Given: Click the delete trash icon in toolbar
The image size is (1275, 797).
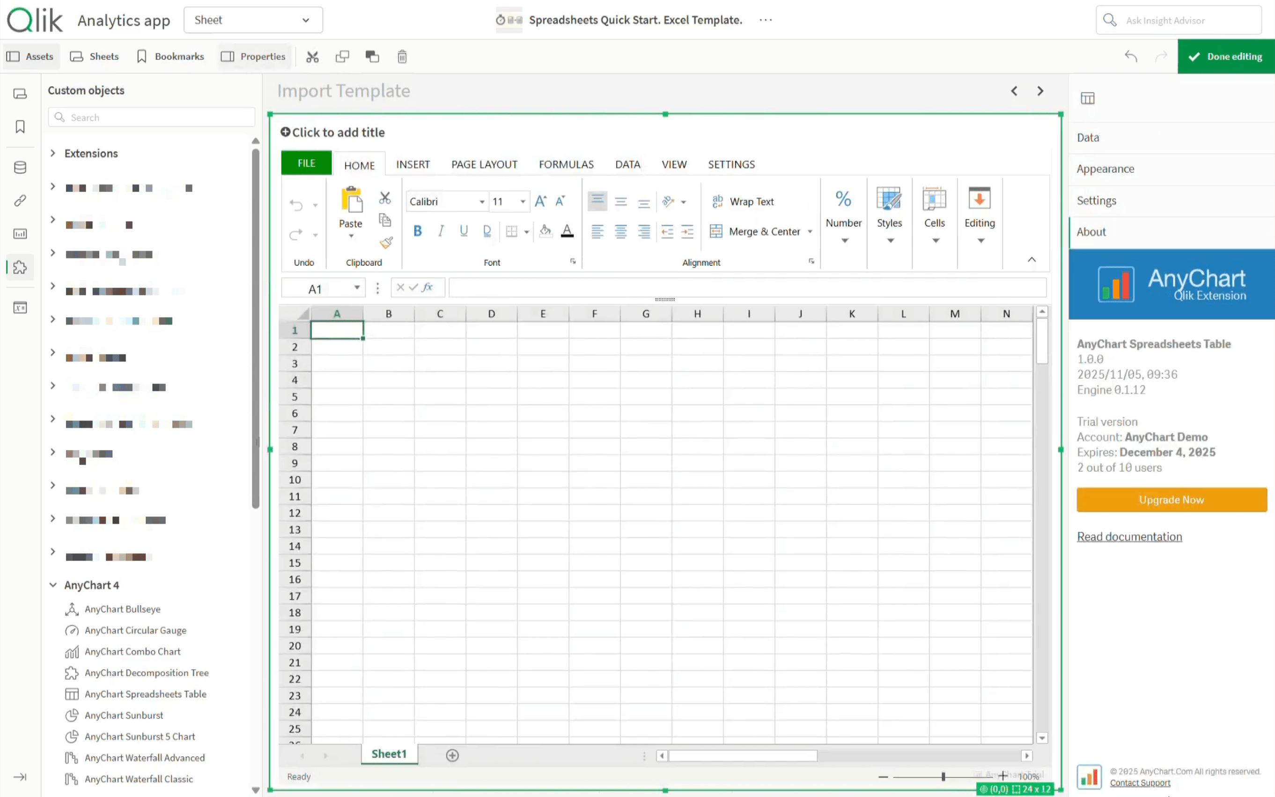Looking at the screenshot, I should tap(402, 57).
